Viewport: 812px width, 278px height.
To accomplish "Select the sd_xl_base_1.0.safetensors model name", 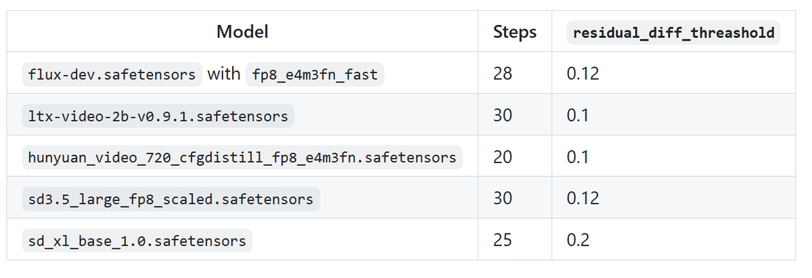I will 137,240.
